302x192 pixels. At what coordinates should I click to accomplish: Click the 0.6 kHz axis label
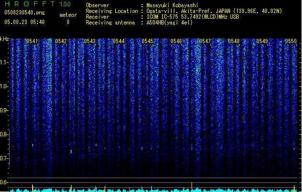[4, 182]
